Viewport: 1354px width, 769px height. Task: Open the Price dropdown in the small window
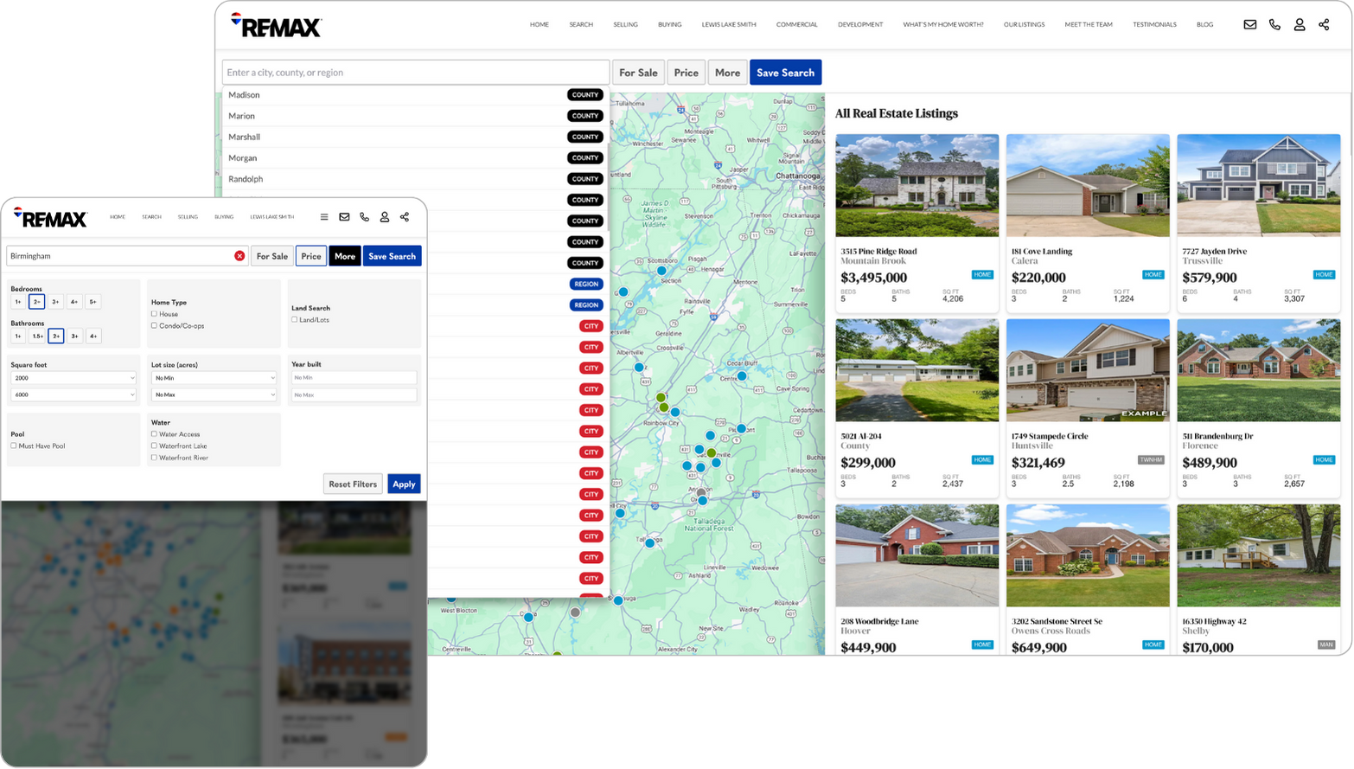click(x=311, y=256)
